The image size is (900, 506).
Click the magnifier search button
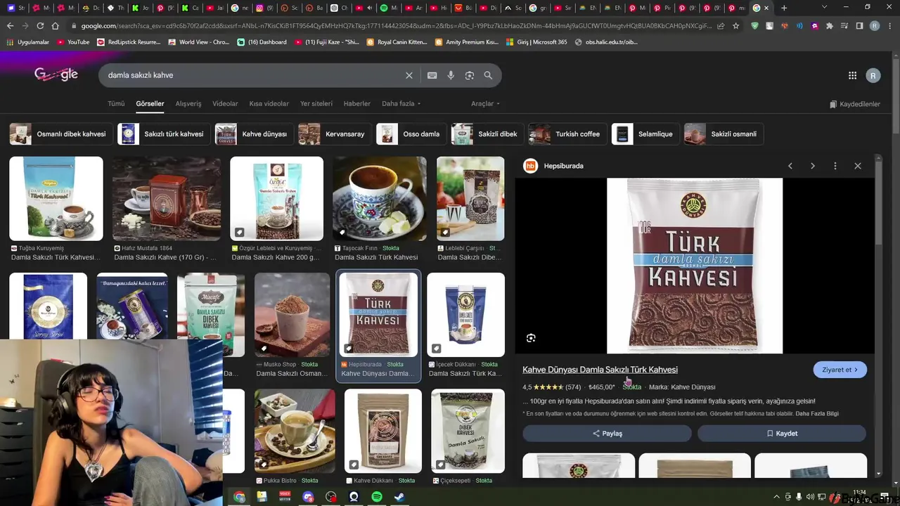tap(488, 75)
